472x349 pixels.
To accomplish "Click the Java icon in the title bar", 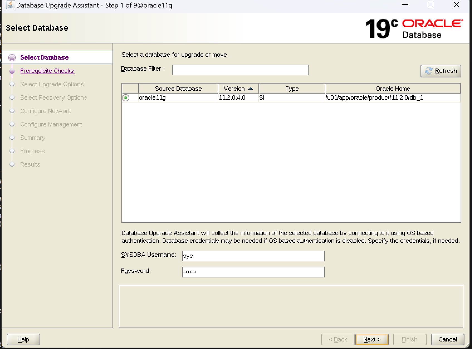I will point(10,5).
